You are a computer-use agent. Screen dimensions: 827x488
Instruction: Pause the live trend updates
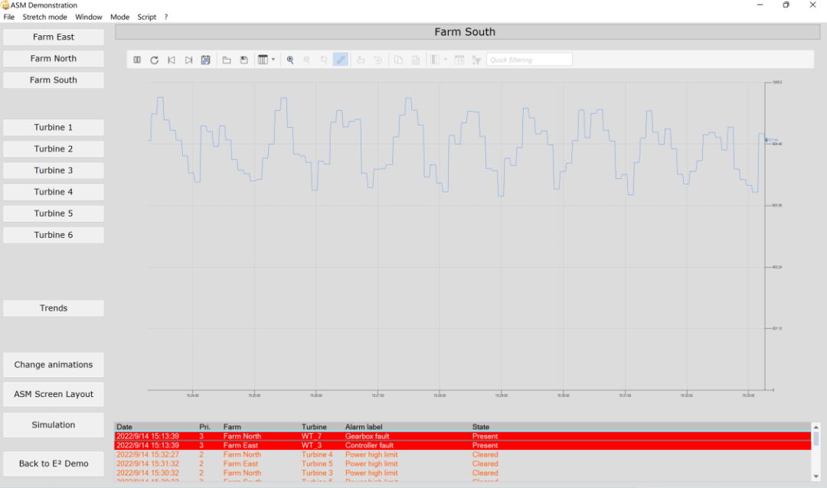[136, 60]
